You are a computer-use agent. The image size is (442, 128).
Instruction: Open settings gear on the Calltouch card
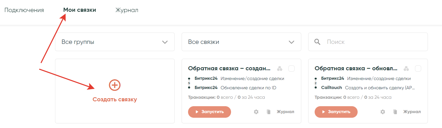(x=383, y=112)
